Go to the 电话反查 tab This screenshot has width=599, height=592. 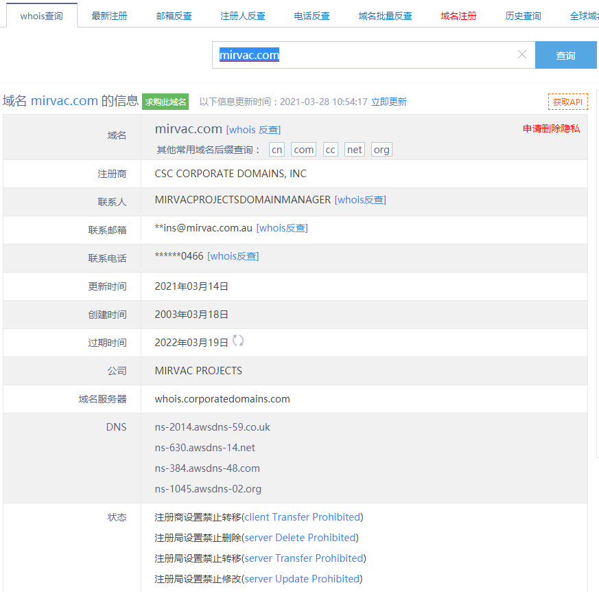point(312,16)
